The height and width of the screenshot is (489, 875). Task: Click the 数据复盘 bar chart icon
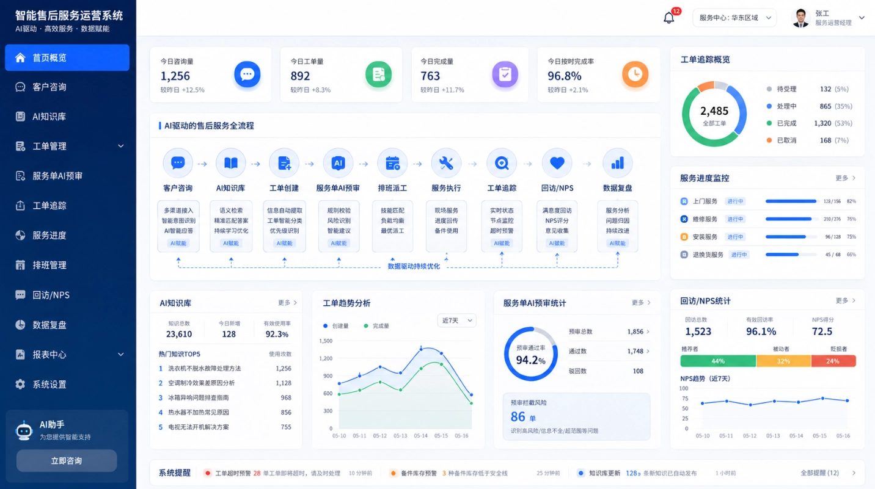[618, 163]
